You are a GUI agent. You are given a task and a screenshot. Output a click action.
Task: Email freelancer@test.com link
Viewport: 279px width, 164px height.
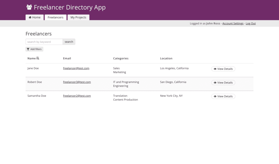[76, 68]
